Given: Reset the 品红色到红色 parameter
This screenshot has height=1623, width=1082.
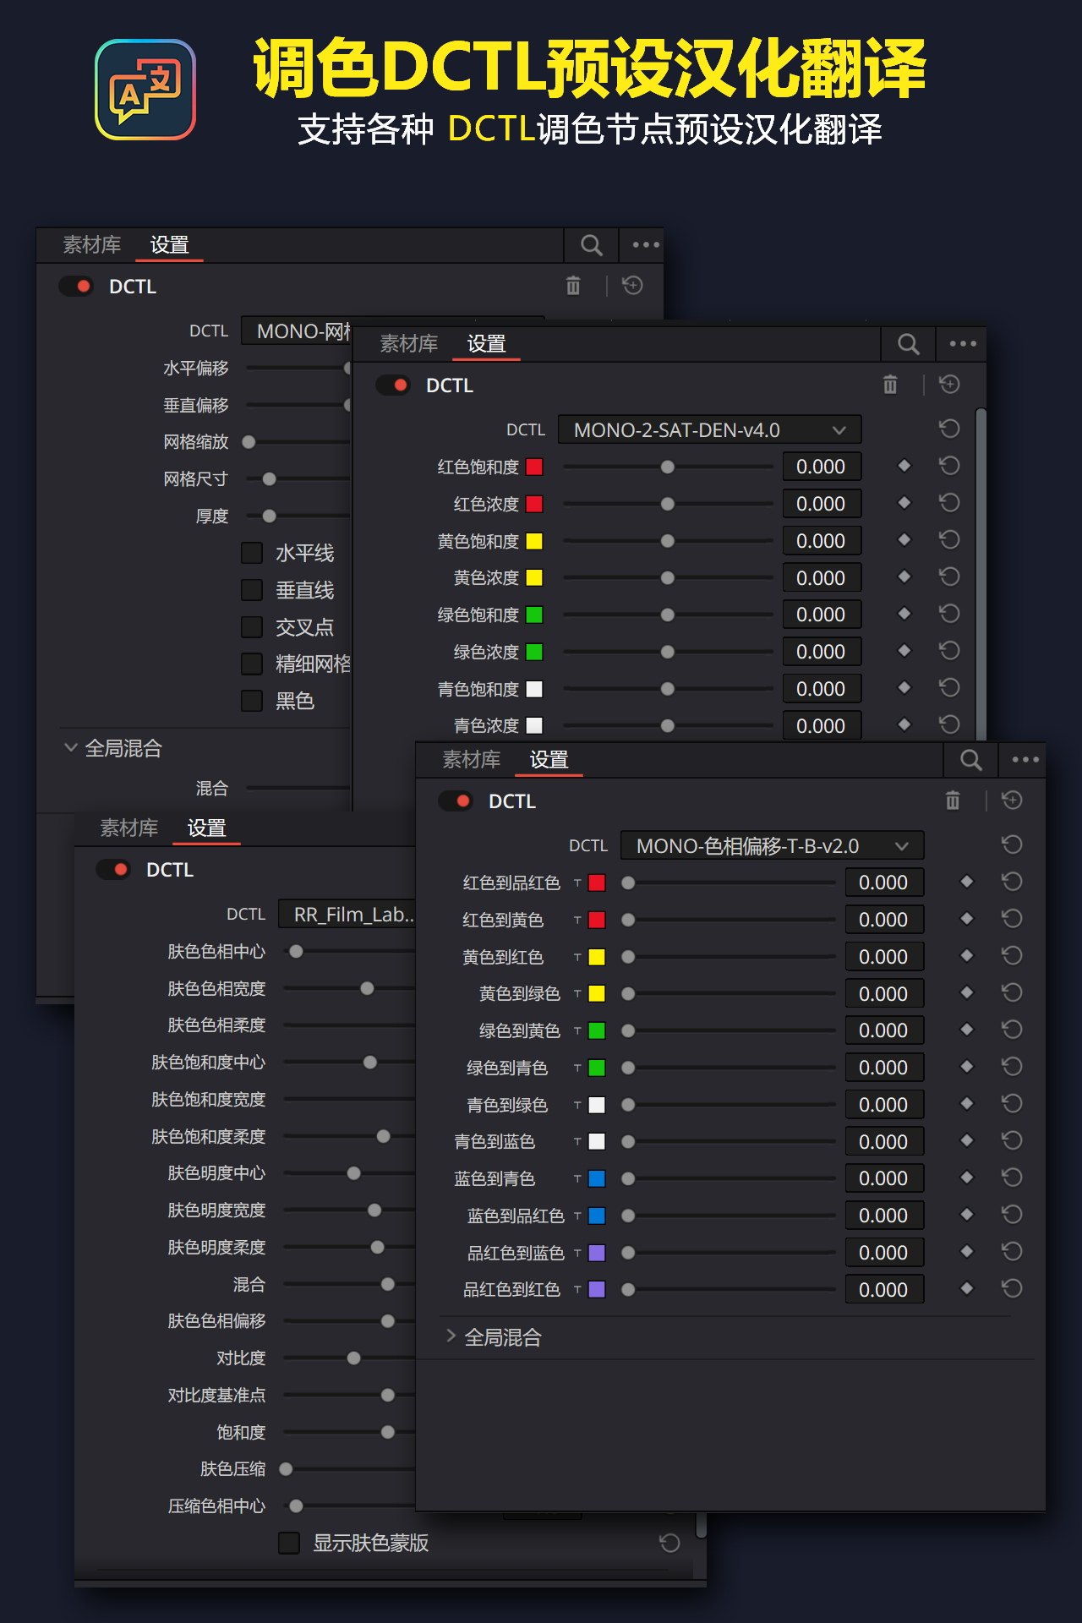Looking at the screenshot, I should pyautogui.click(x=1012, y=1288).
